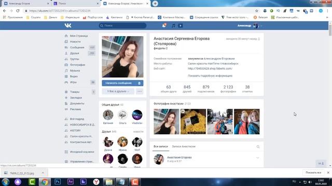The width and height of the screenshot is (332, 186).
Task: Click the VK logo in header
Action: click(68, 25)
